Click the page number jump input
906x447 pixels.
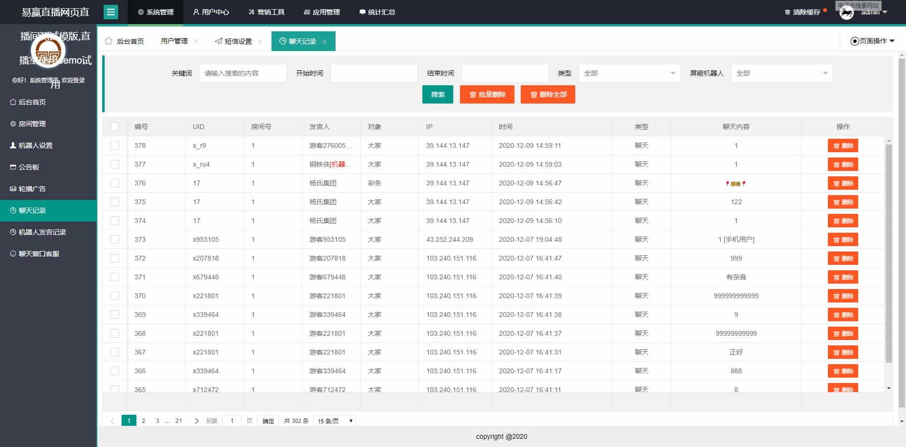coord(232,421)
